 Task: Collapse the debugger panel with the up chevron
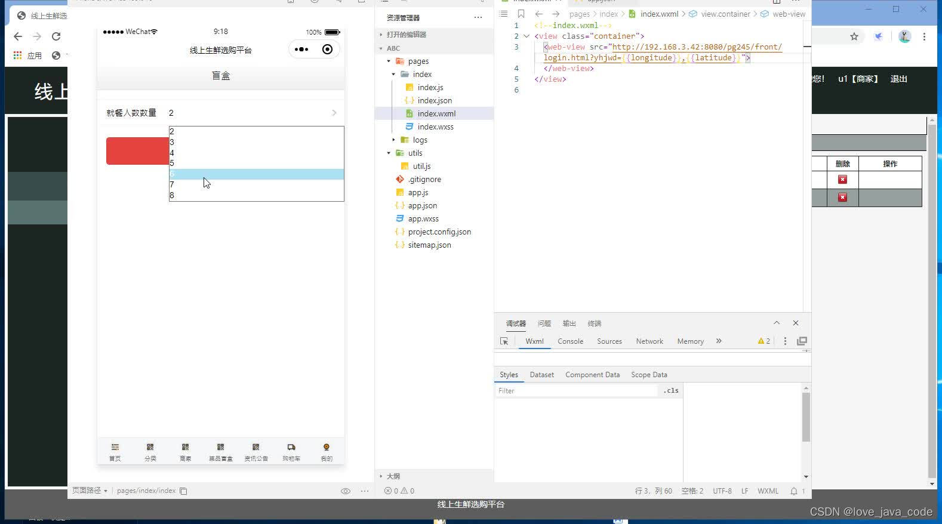click(777, 323)
